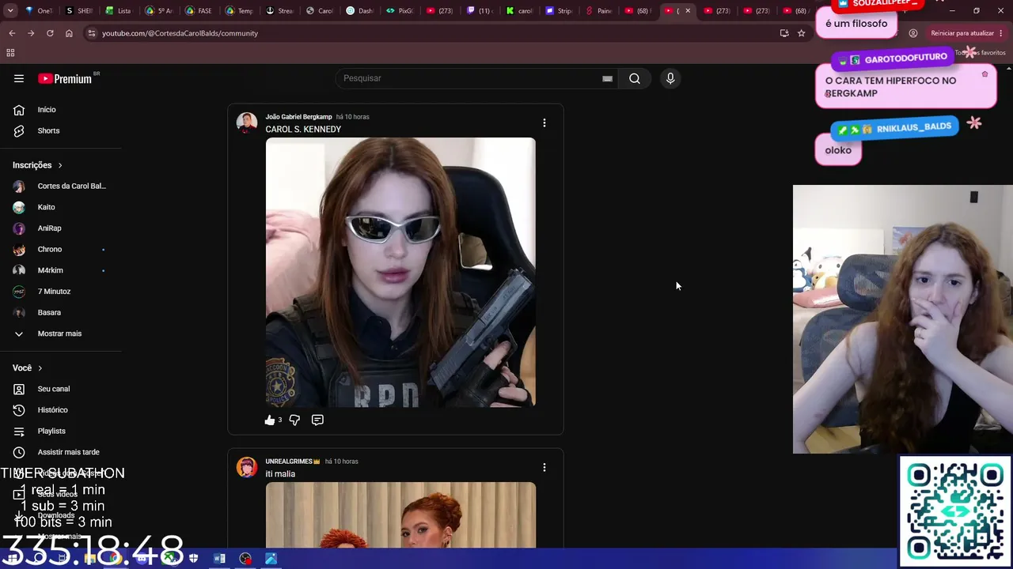
Task: Open the Photos app from the taskbar
Action: point(271,559)
